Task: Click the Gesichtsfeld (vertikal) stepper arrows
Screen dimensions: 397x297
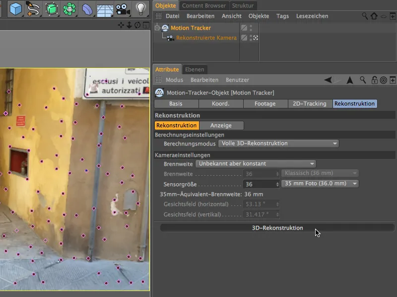Action: (277, 214)
